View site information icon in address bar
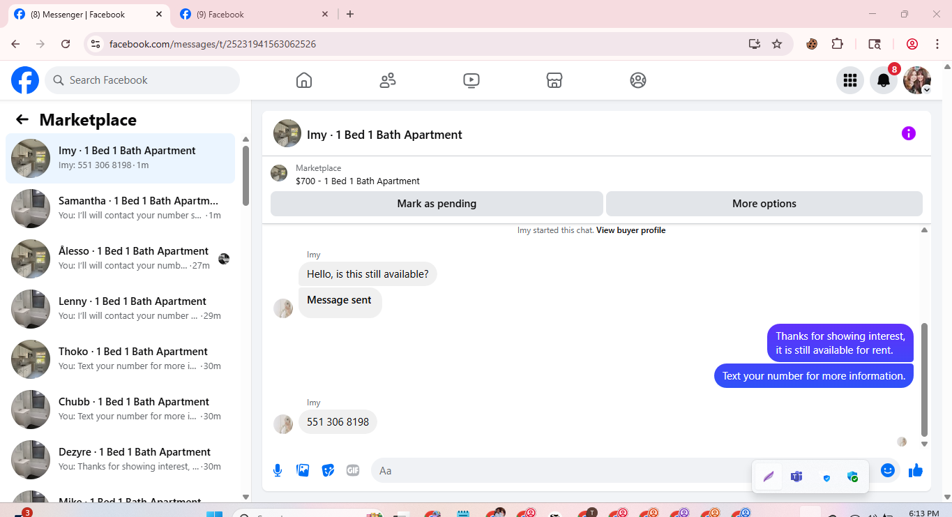This screenshot has width=952, height=517. click(96, 44)
